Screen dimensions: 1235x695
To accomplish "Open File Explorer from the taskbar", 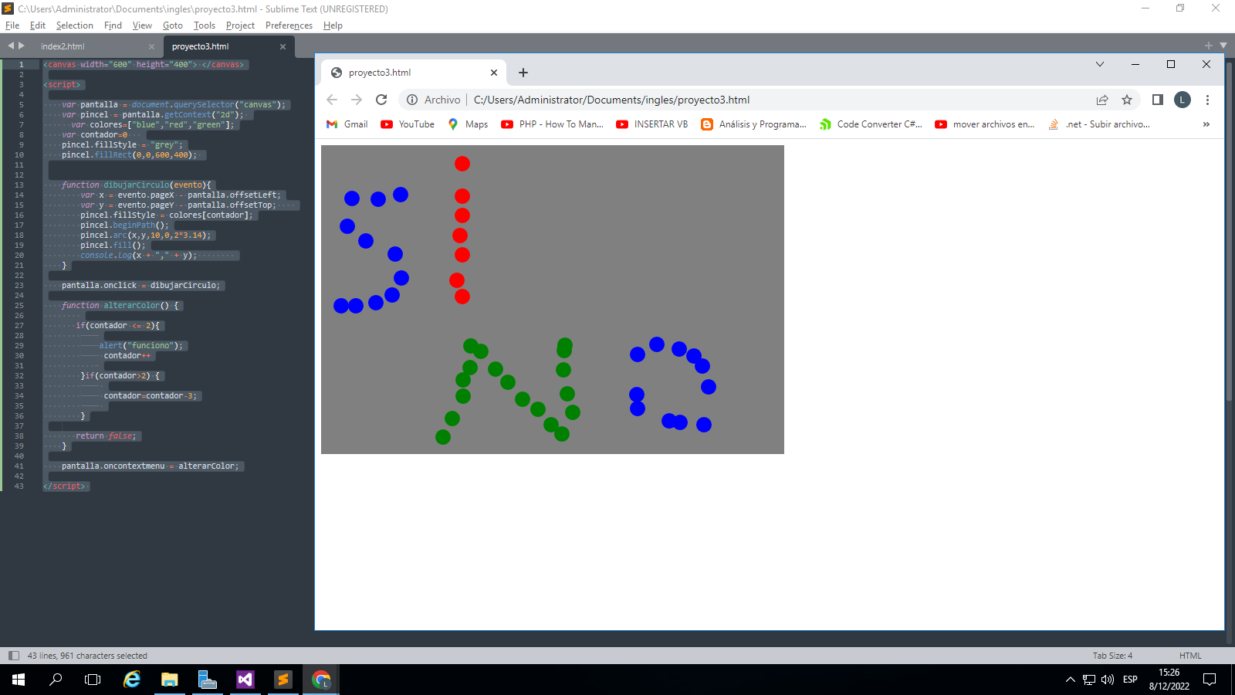I will coord(170,680).
